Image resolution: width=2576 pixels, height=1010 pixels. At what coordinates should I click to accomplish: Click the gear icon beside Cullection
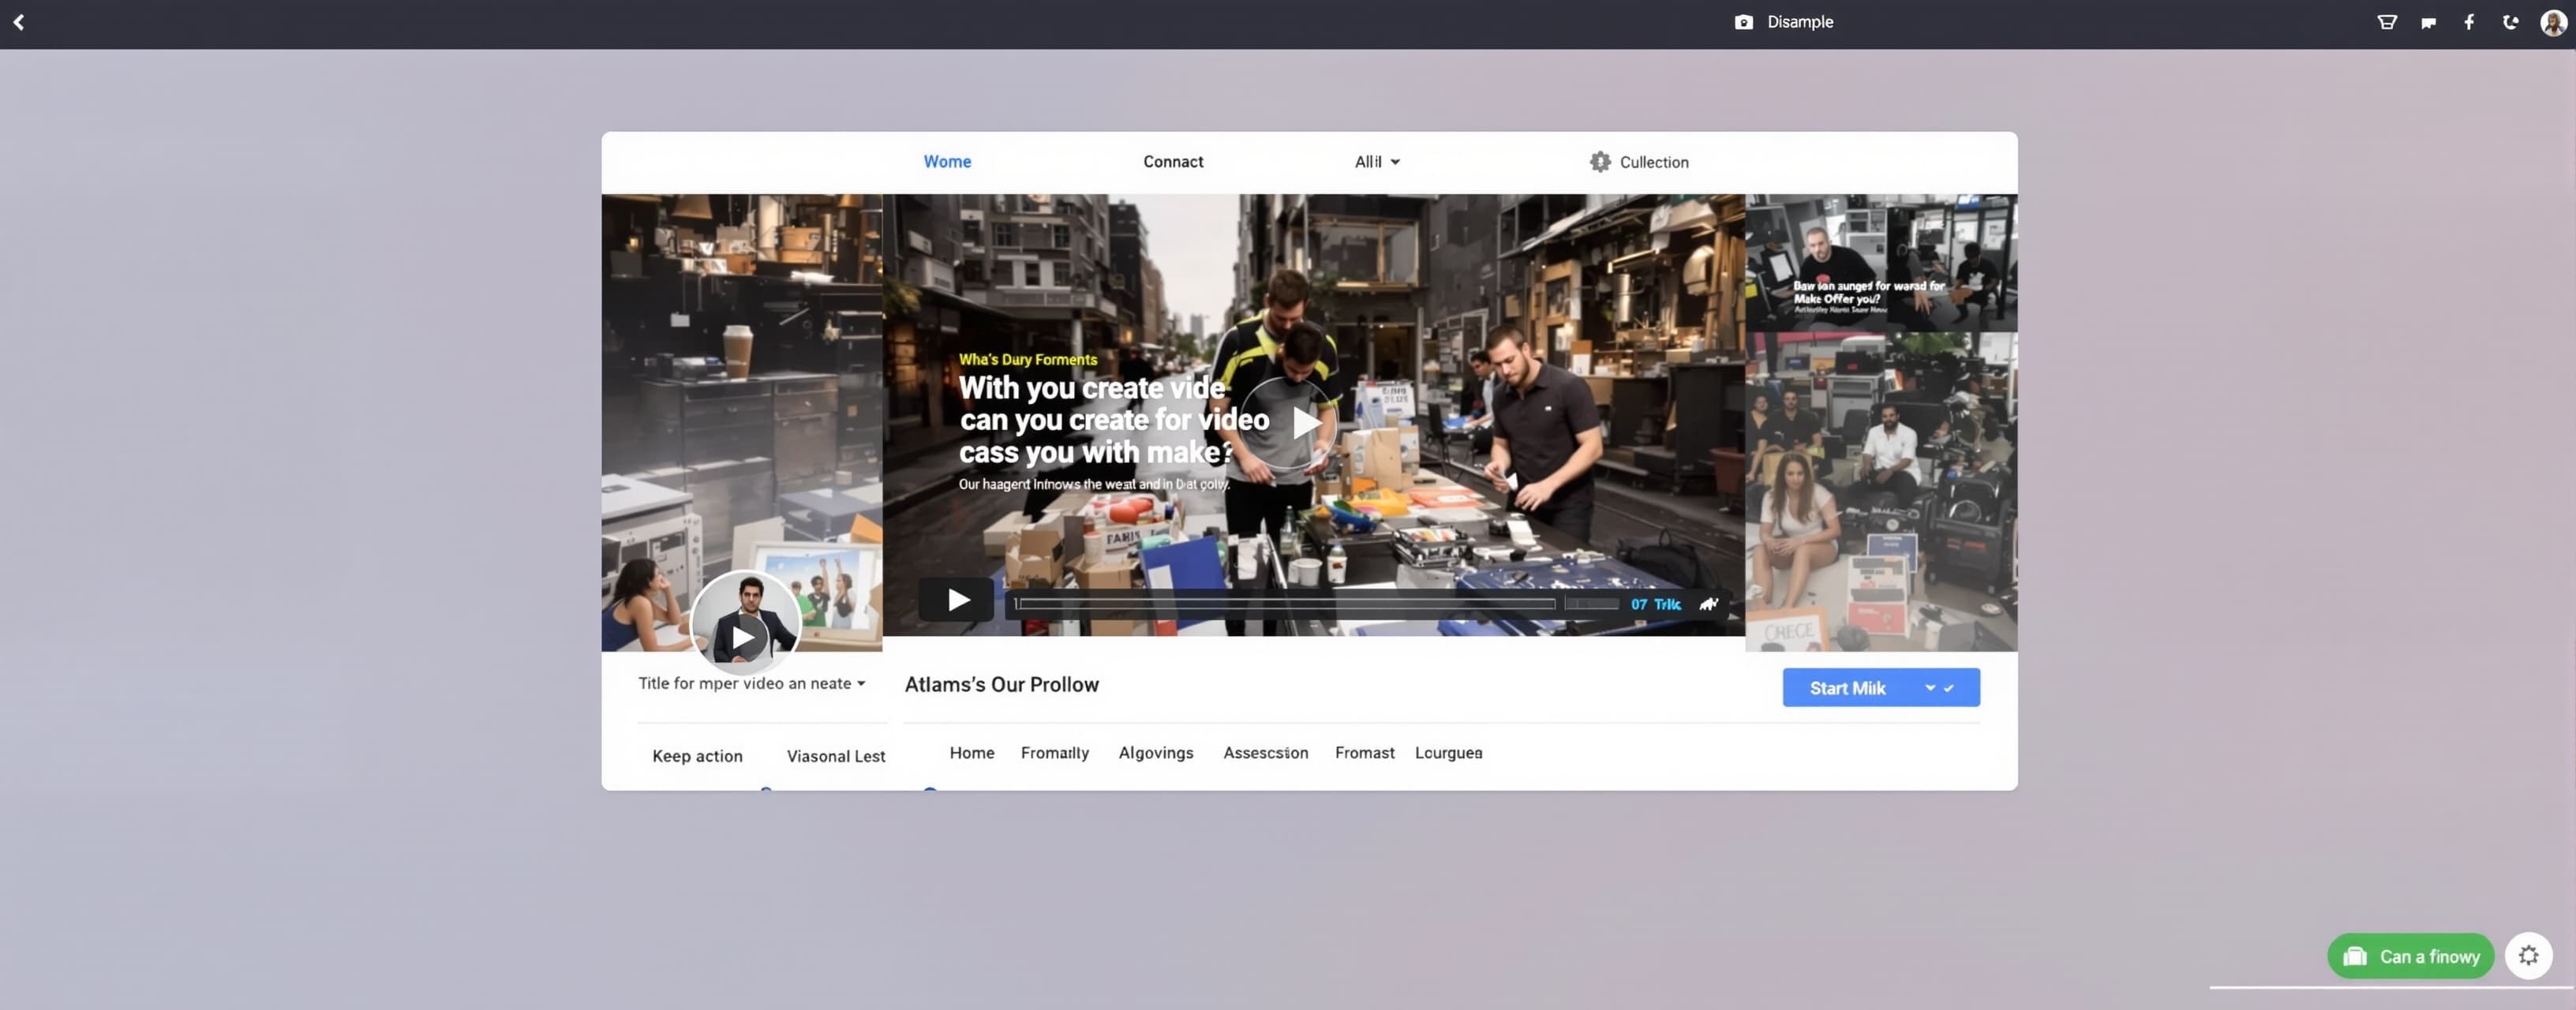click(x=1600, y=162)
